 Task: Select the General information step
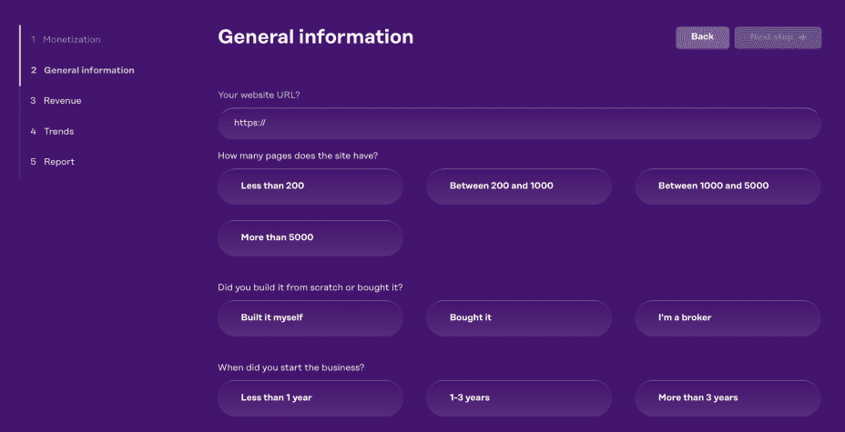pos(88,70)
